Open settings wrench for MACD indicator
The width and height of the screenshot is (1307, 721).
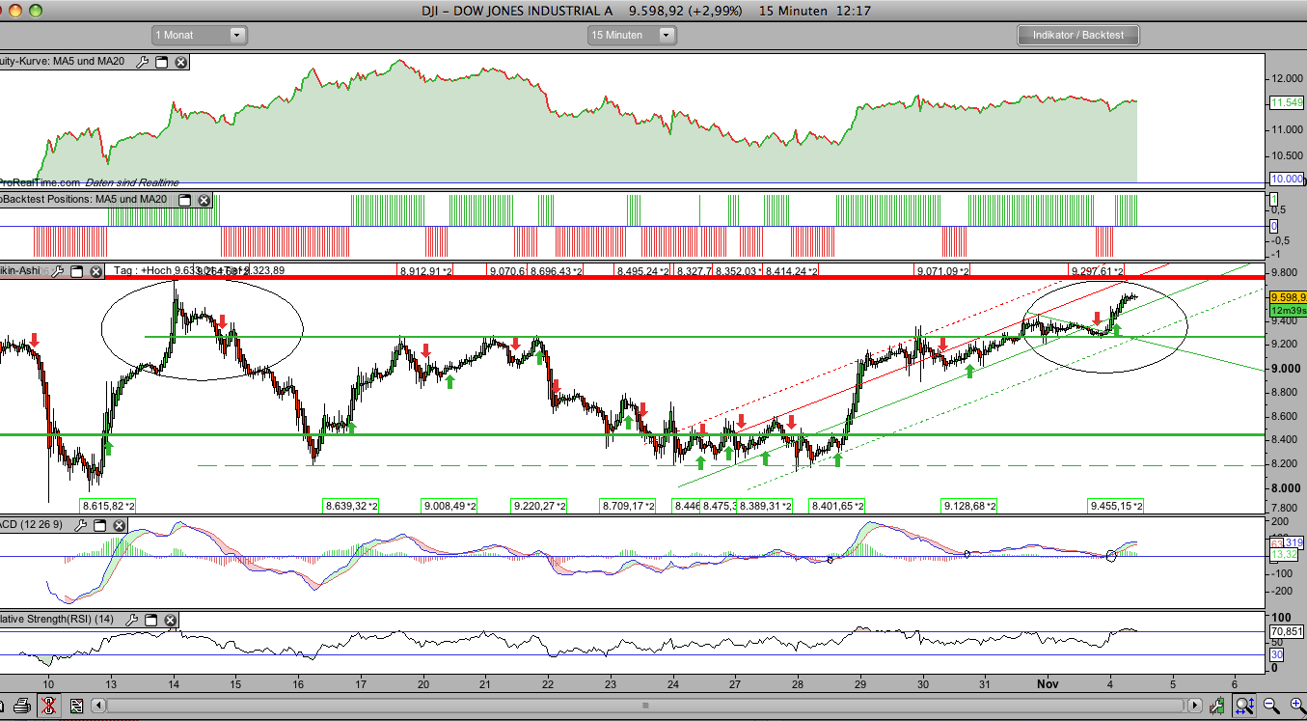click(79, 525)
